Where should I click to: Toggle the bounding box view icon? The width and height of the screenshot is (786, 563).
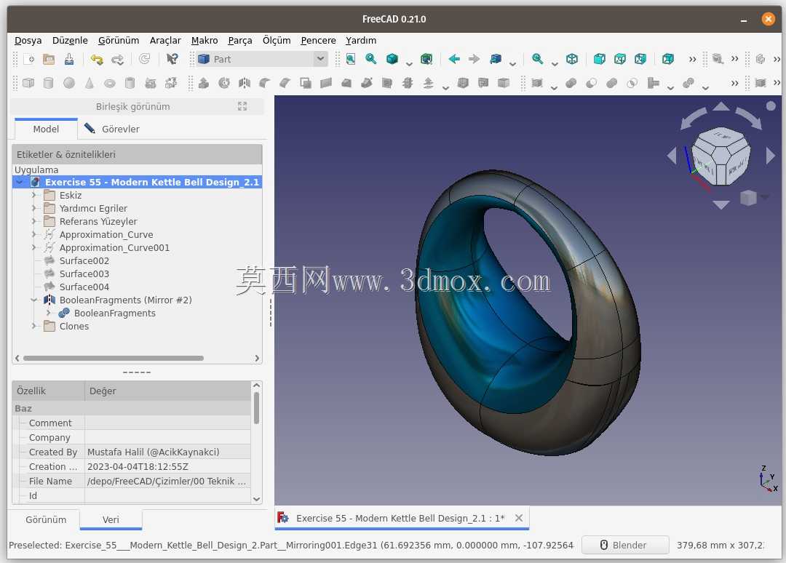[426, 59]
